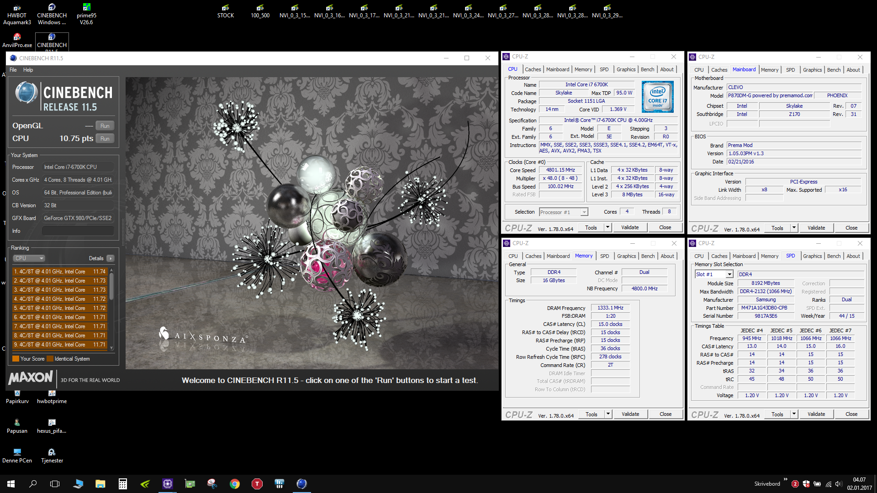This screenshot has width=877, height=493.
Task: Click the orange Your Score legend swatch
Action: click(x=16, y=359)
